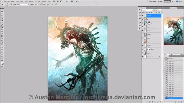Select the Rectangular Marquee tool
This screenshot has height=103, width=184.
[2, 14]
